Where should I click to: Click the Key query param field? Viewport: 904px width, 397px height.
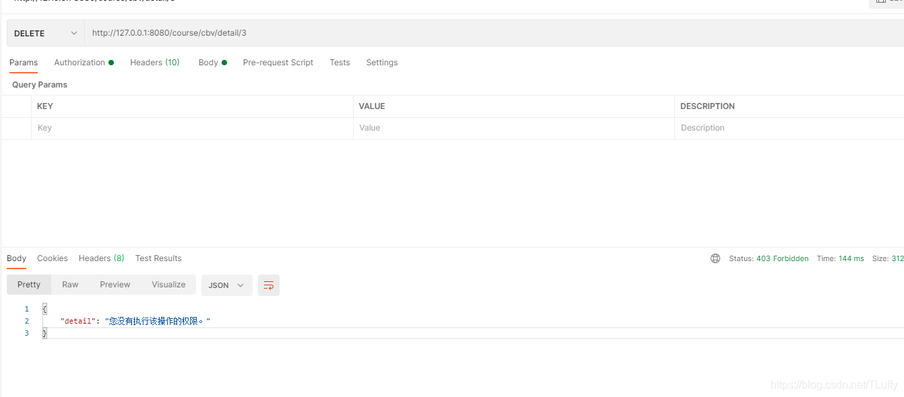click(x=192, y=128)
